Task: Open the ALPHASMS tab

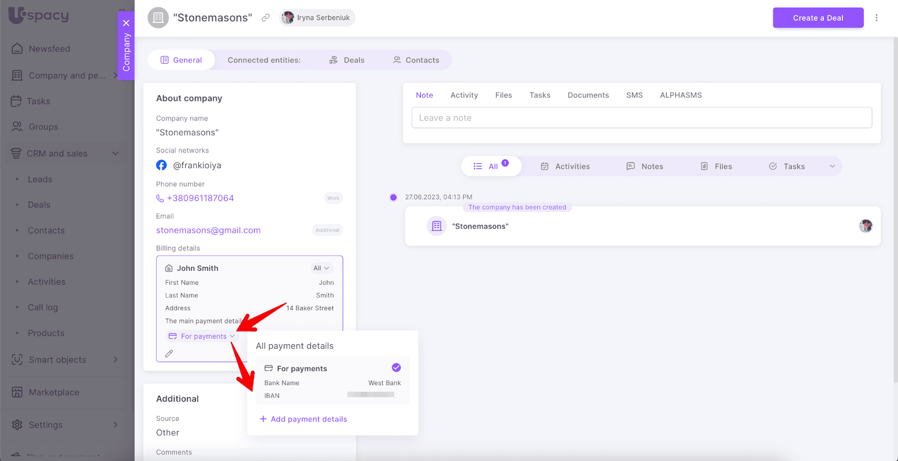Action: pyautogui.click(x=680, y=95)
